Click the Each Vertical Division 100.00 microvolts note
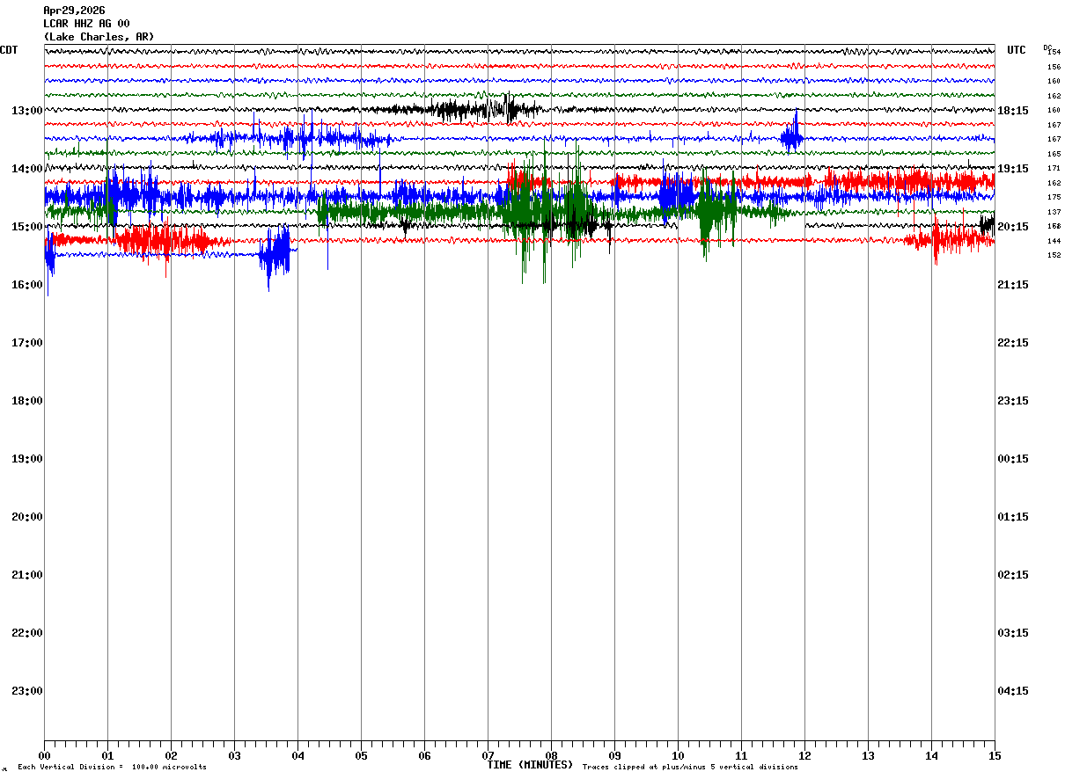This screenshot has width=1065, height=779. (x=112, y=768)
